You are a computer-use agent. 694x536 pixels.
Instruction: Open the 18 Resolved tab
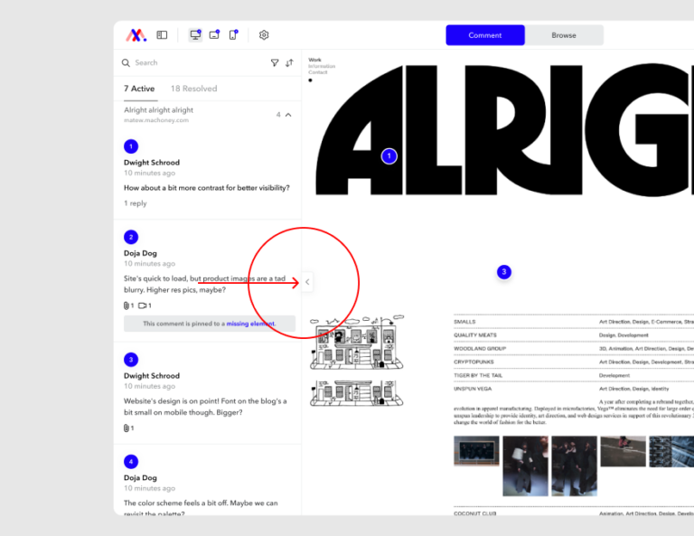[x=193, y=89]
